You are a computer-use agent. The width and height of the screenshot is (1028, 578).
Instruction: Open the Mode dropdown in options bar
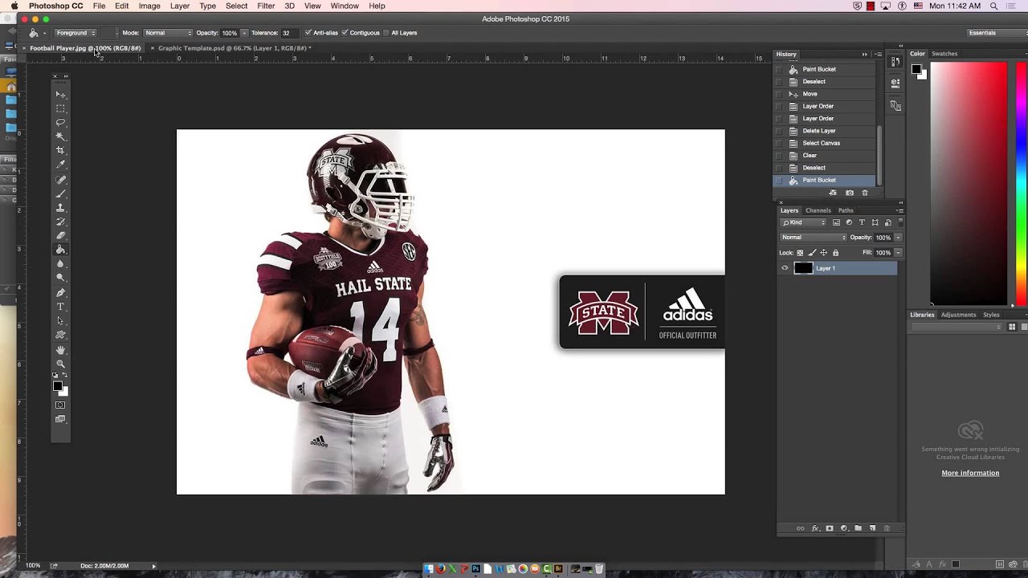click(168, 33)
